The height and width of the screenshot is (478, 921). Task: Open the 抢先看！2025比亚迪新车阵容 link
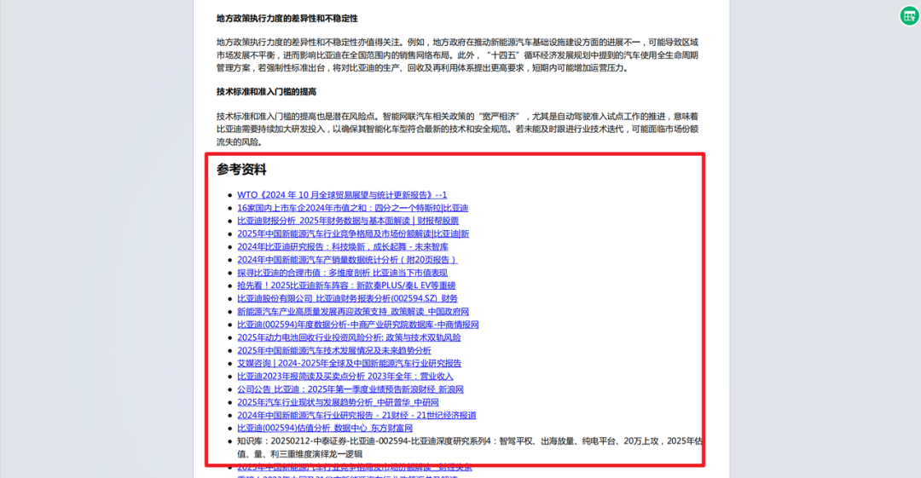[346, 285]
